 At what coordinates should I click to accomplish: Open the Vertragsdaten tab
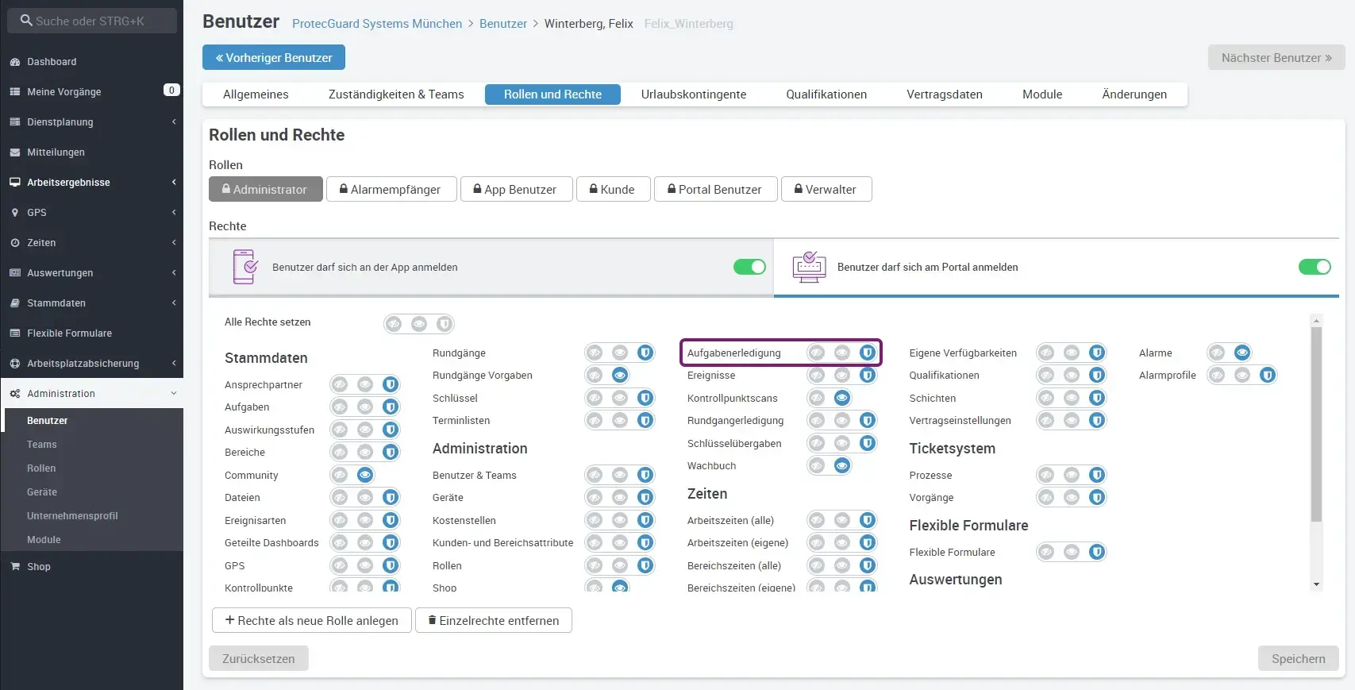coord(945,94)
